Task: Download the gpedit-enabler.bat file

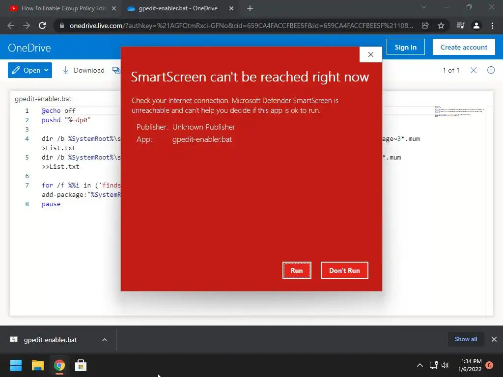Action: (x=84, y=70)
